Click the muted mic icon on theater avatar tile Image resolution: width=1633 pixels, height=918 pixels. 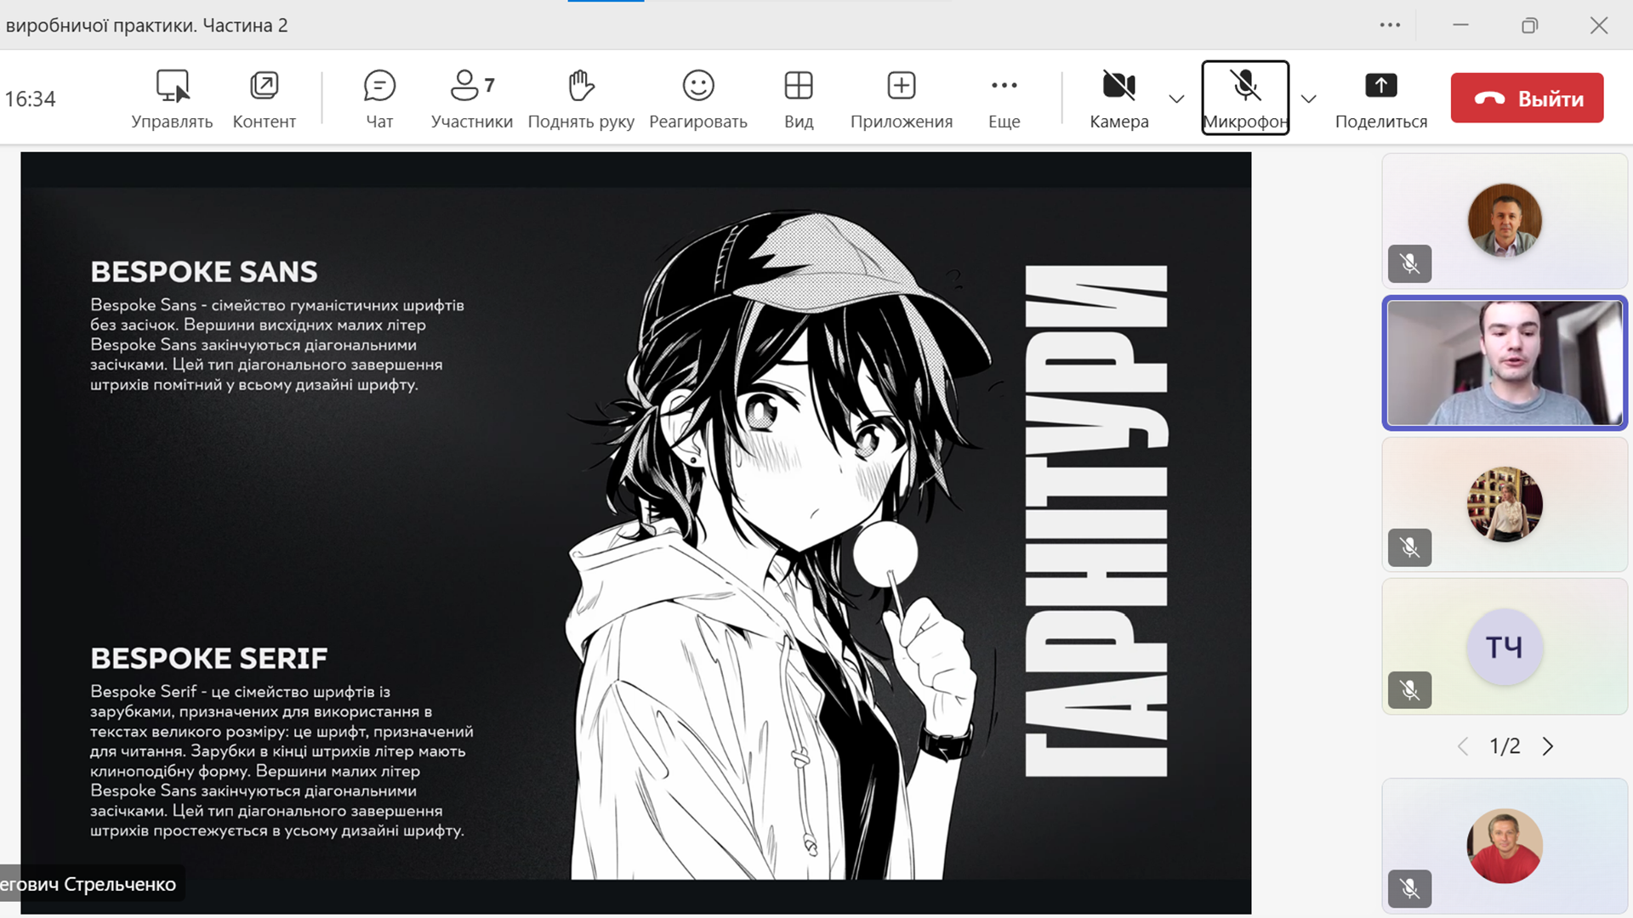[x=1409, y=547]
